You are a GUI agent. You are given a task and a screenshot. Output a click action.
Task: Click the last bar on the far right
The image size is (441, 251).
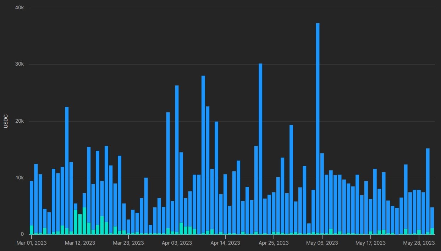tap(432, 220)
